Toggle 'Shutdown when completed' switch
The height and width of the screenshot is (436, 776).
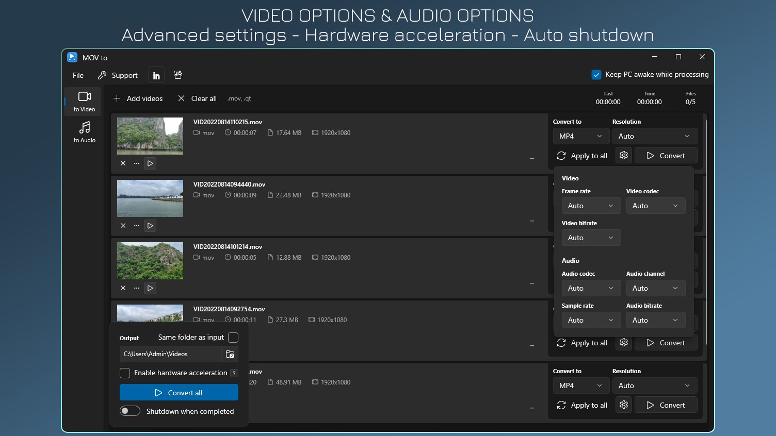pyautogui.click(x=130, y=411)
